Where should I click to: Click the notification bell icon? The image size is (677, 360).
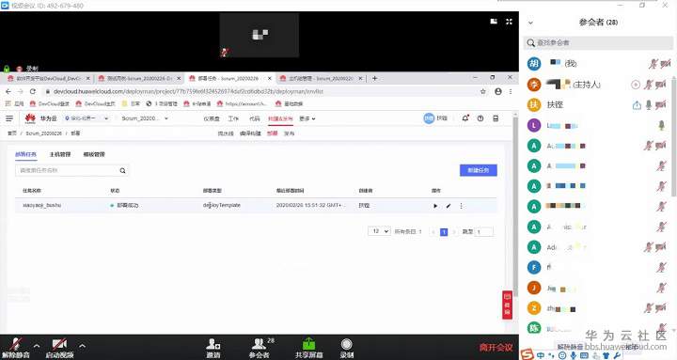click(x=465, y=118)
